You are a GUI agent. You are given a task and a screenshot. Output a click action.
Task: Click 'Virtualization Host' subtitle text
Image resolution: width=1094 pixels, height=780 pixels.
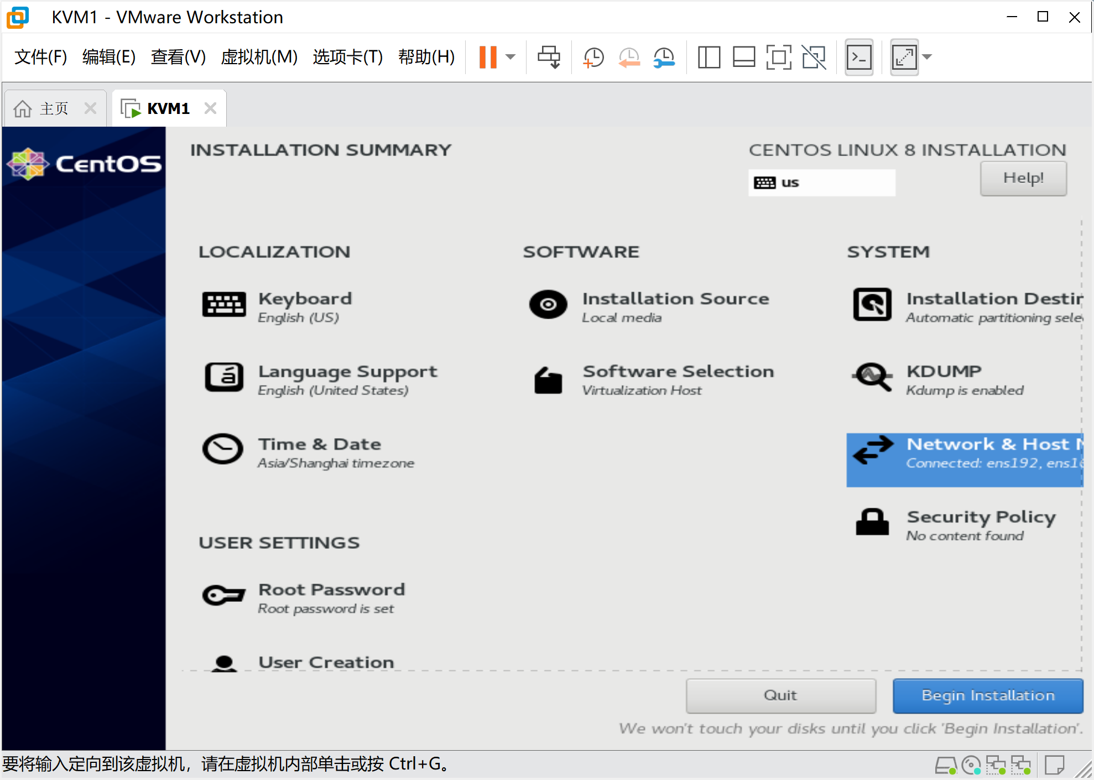pos(642,391)
